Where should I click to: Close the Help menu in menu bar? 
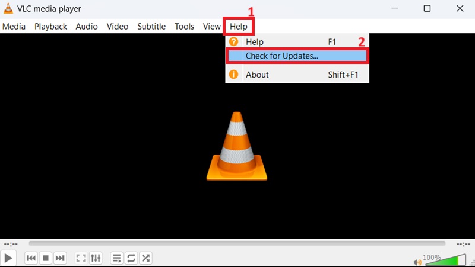(x=239, y=27)
